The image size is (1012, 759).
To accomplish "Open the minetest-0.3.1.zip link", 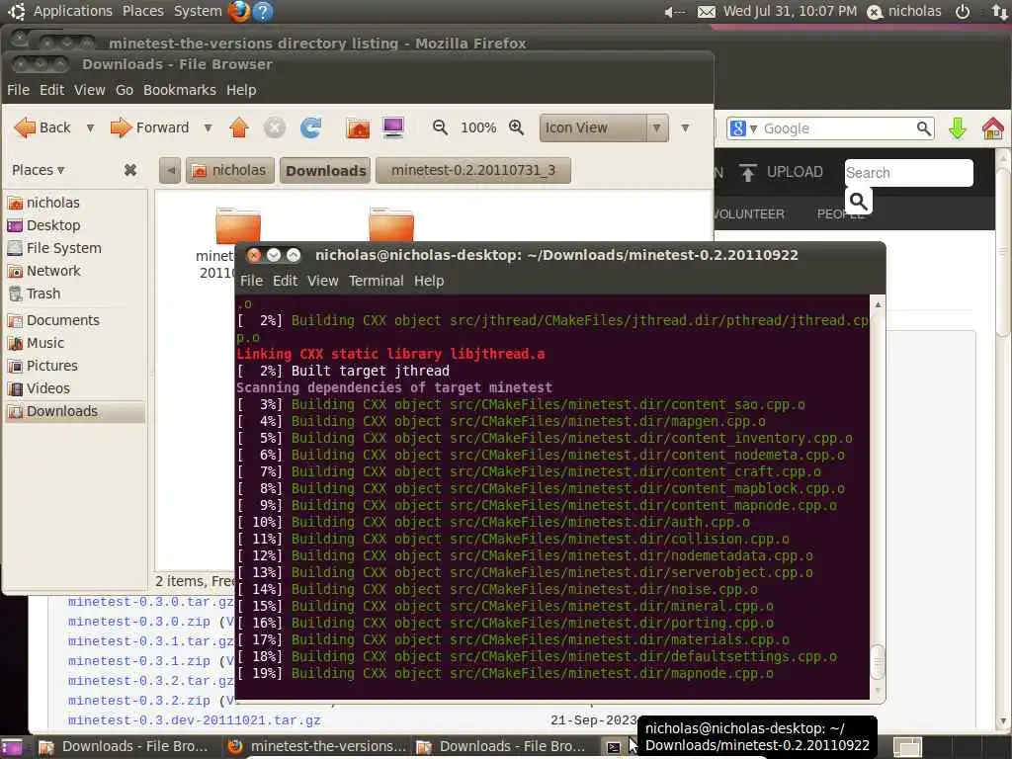I will (x=138, y=661).
